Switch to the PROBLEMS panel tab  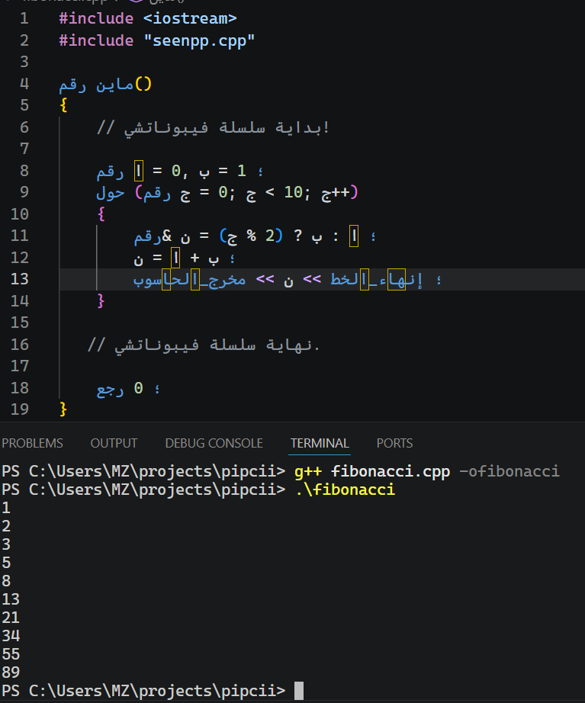click(32, 443)
